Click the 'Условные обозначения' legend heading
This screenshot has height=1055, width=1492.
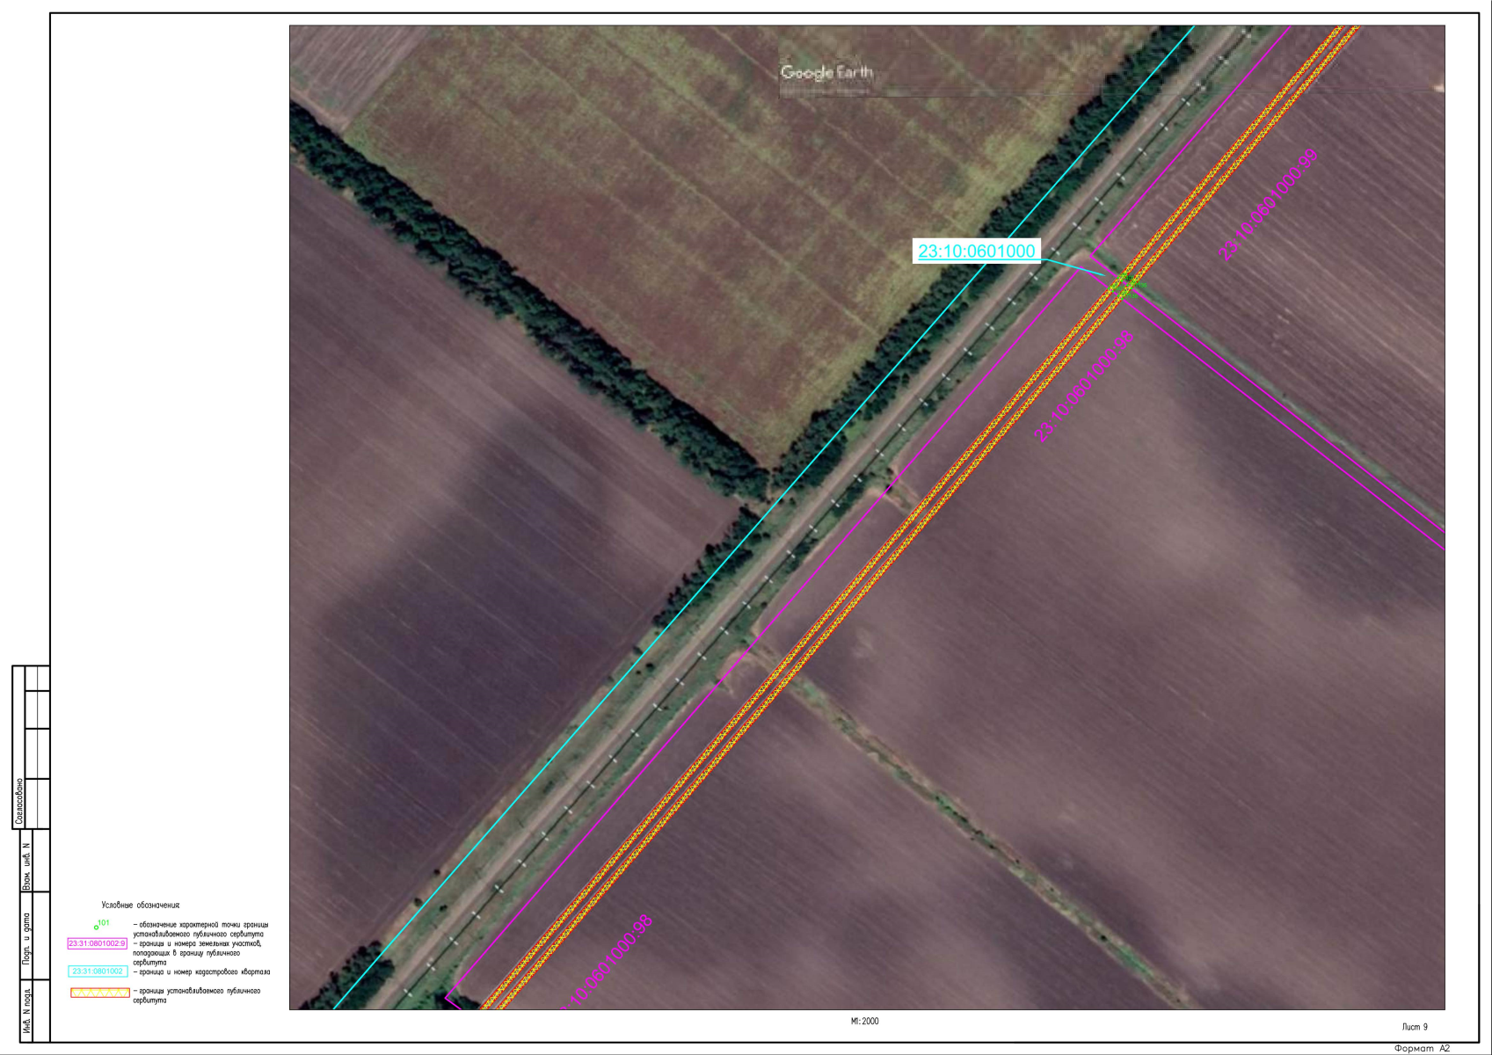(141, 905)
